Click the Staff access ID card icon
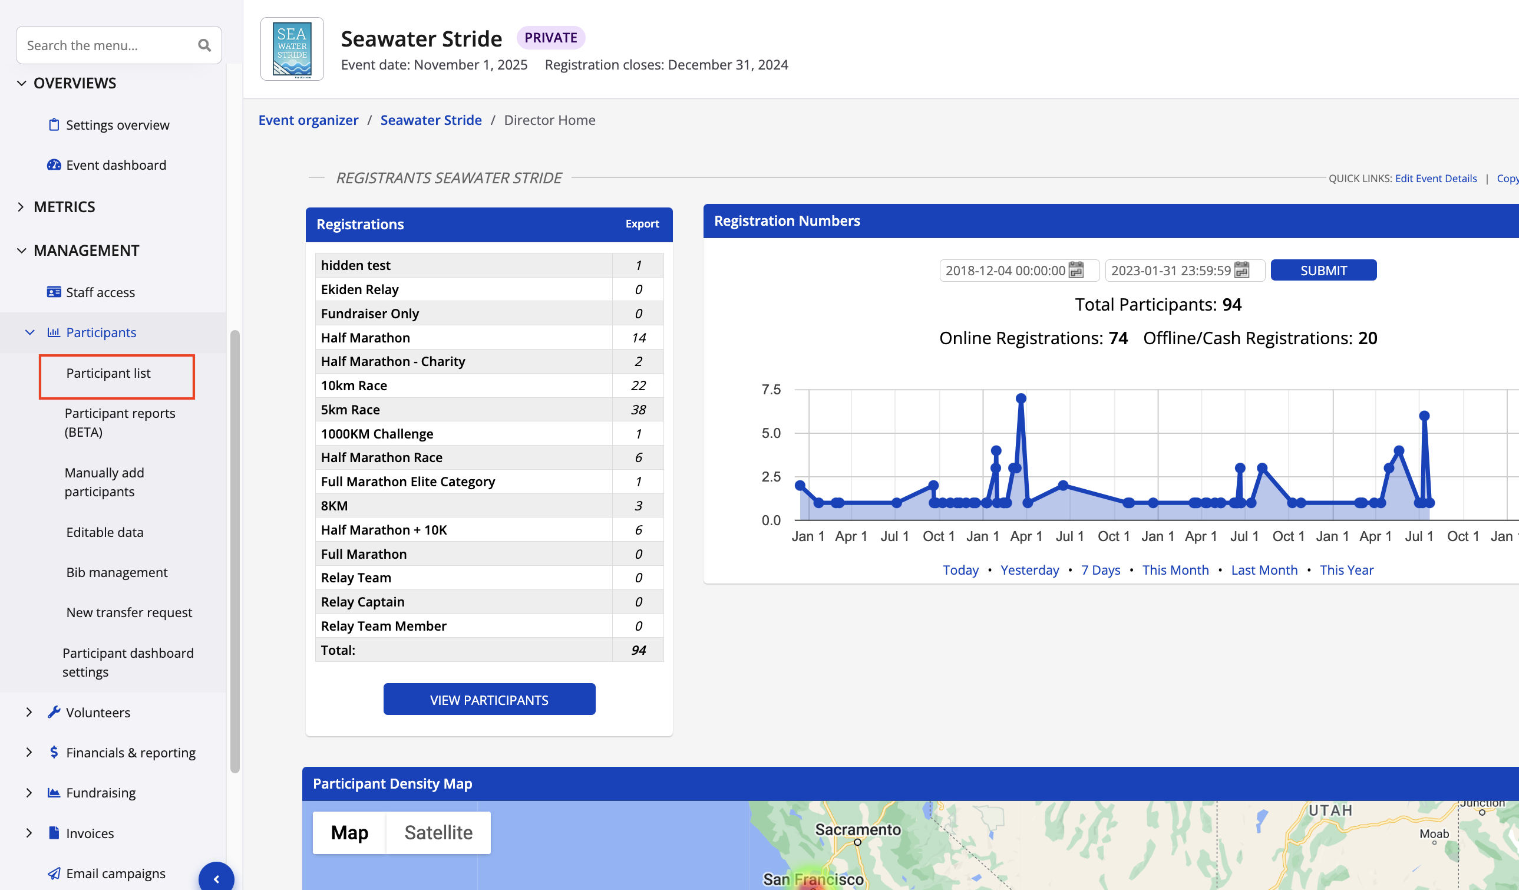This screenshot has width=1519, height=890. tap(54, 292)
